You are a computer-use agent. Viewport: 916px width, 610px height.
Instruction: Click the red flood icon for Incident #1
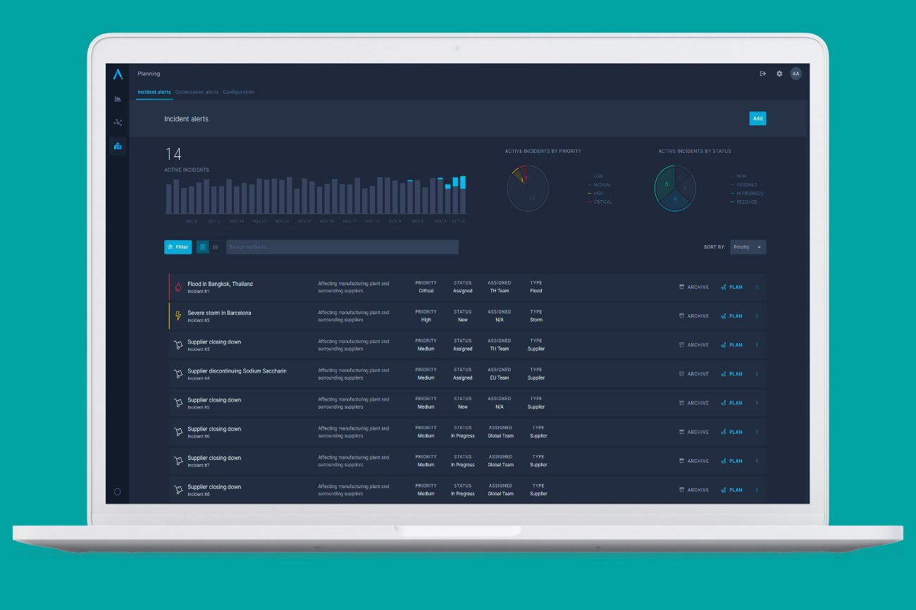click(178, 287)
